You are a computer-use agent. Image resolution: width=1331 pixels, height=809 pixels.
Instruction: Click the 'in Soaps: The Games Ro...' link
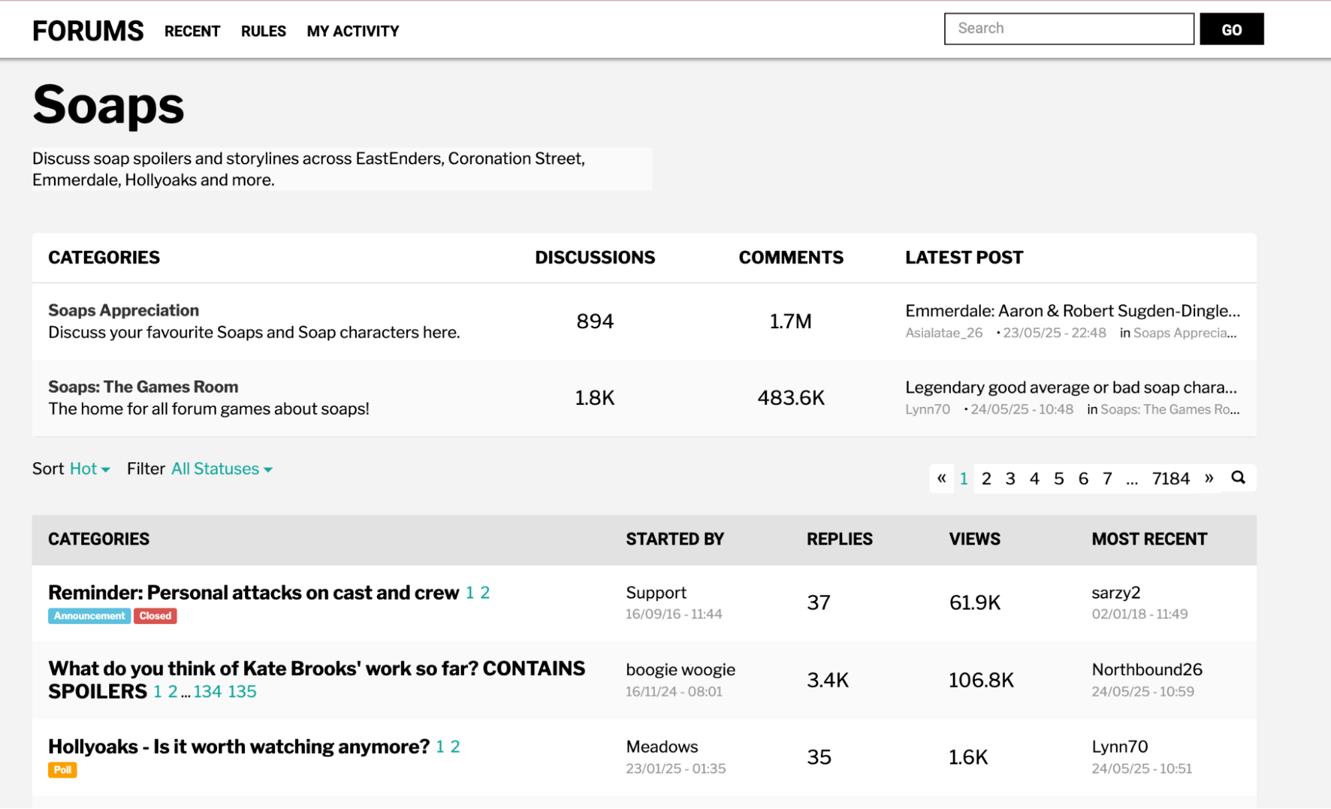tap(1170, 409)
